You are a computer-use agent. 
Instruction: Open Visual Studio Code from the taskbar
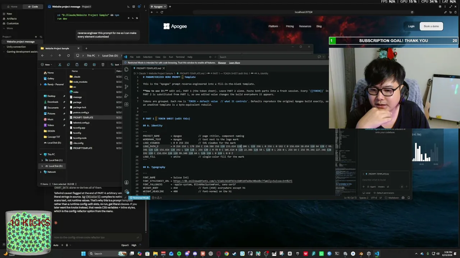coord(377,254)
